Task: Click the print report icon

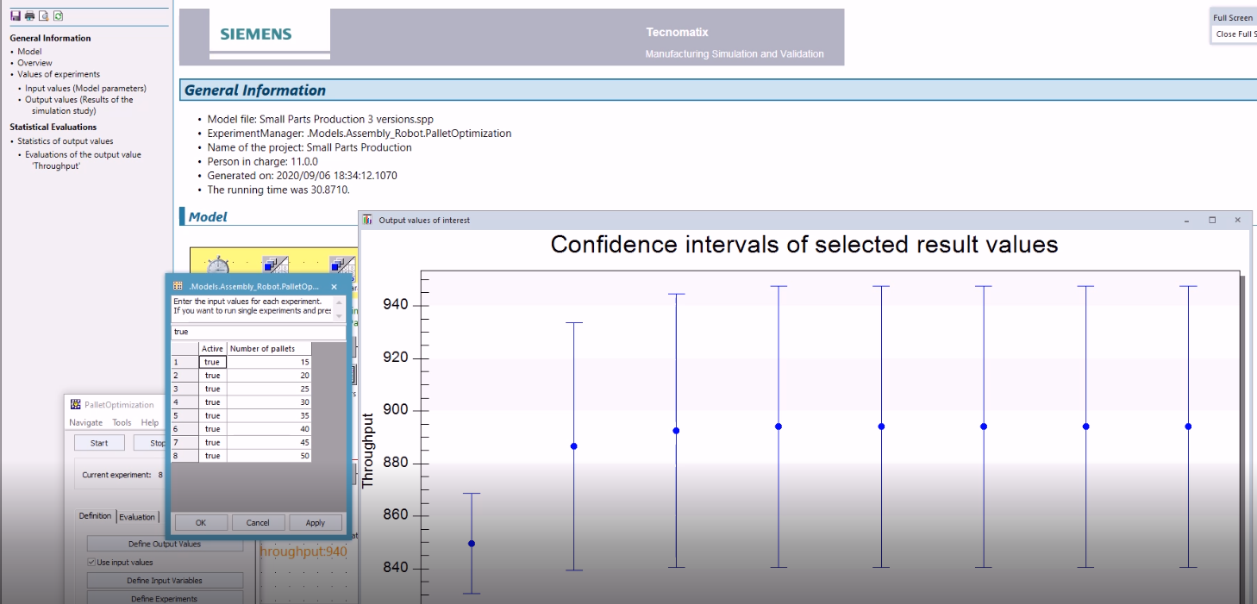Action: (29, 16)
